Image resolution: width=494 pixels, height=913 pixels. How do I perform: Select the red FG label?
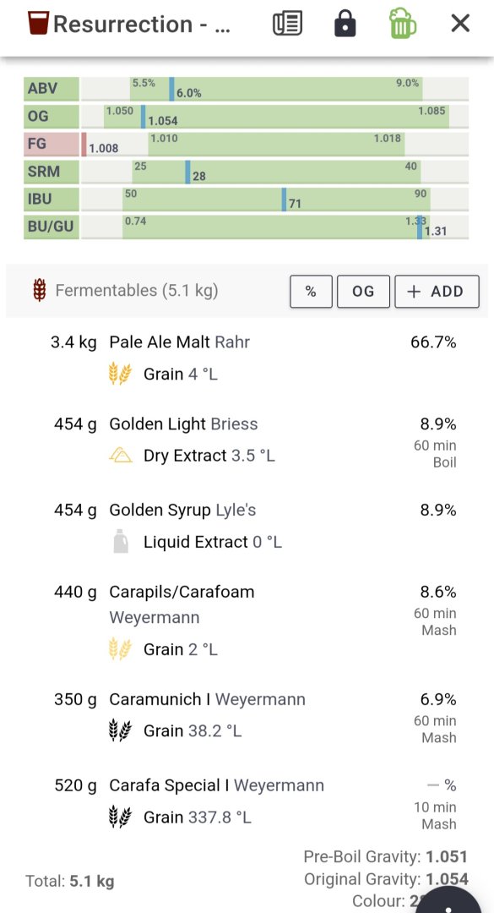coord(52,144)
